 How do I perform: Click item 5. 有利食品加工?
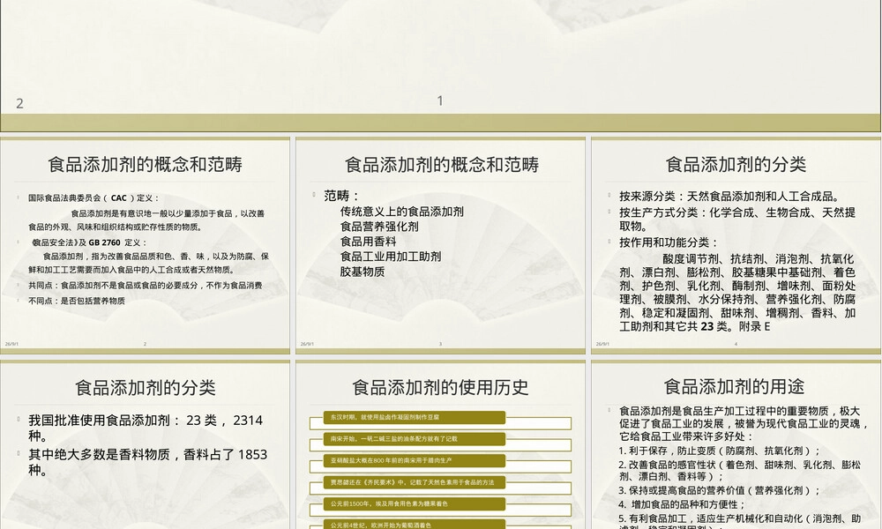coord(740,521)
